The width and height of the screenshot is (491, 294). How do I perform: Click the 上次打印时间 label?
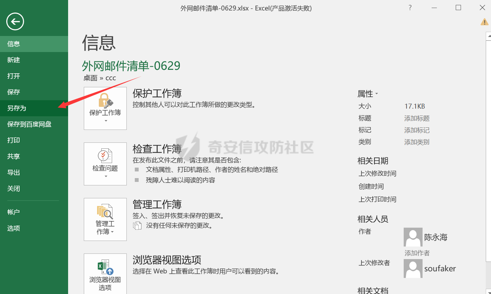coord(378,199)
